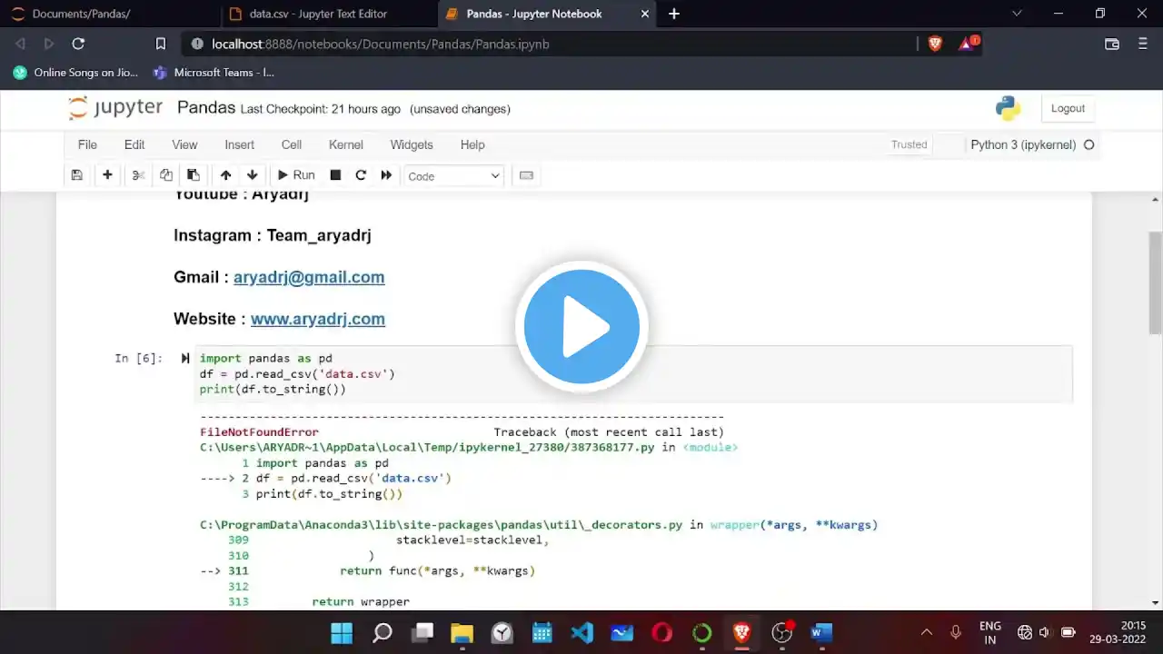Open the Insert menu
This screenshot has height=654, width=1163.
point(240,144)
